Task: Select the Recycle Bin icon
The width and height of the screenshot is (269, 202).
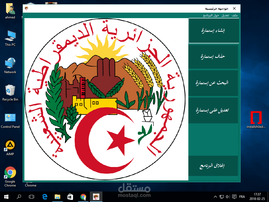Action: pyautogui.click(x=10, y=93)
